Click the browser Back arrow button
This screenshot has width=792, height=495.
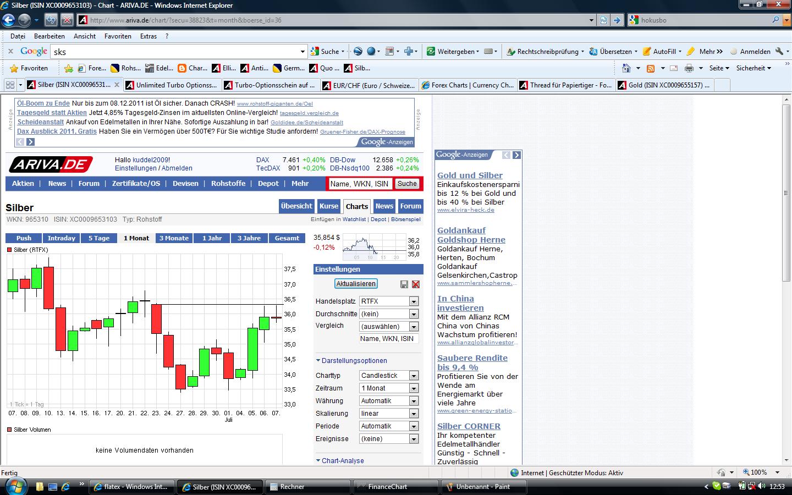[x=9, y=20]
